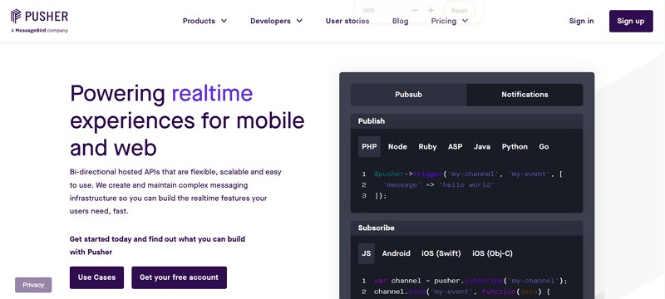Click the Publish section header
This screenshot has width=665, height=299.
pyautogui.click(x=466, y=121)
